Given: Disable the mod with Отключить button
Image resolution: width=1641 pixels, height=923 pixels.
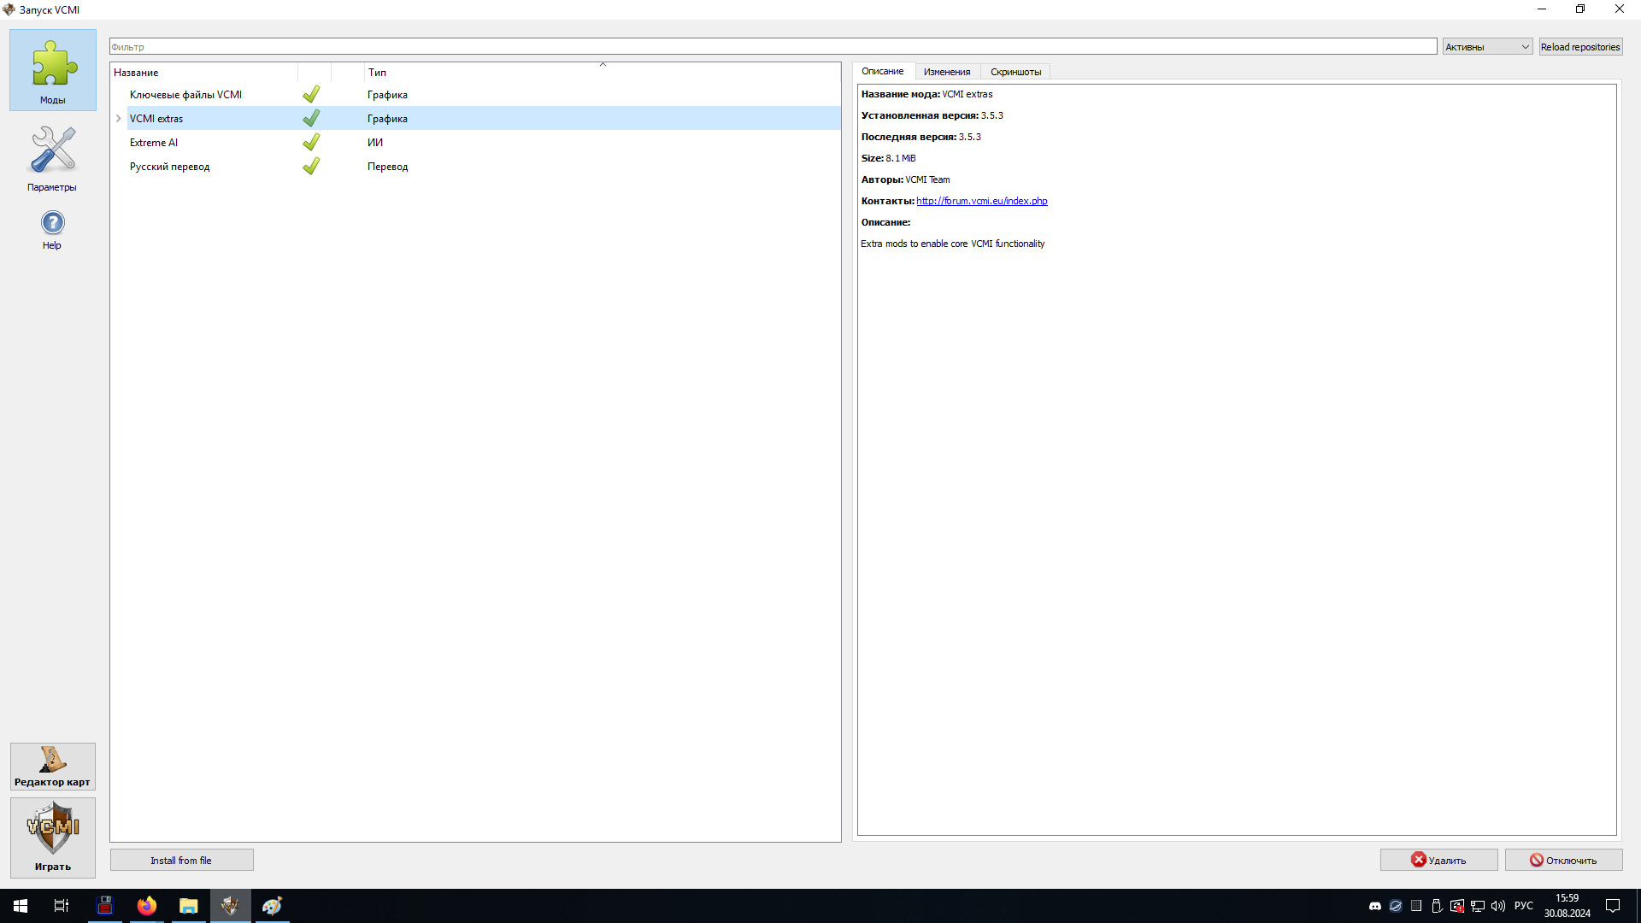Looking at the screenshot, I should [1563, 860].
